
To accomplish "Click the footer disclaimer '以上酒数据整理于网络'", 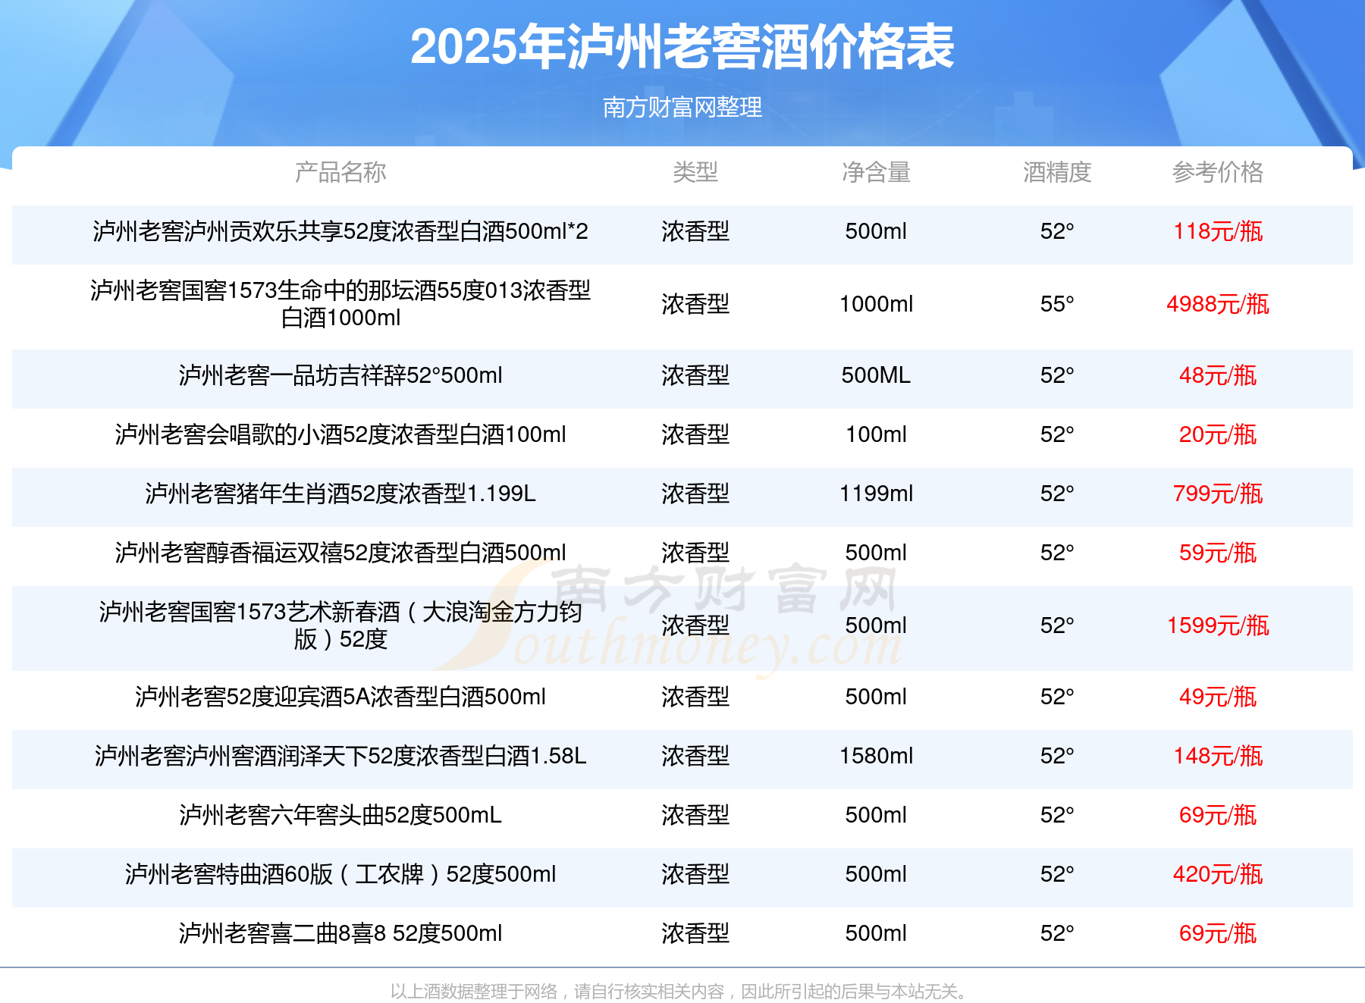I will pyautogui.click(x=474, y=991).
